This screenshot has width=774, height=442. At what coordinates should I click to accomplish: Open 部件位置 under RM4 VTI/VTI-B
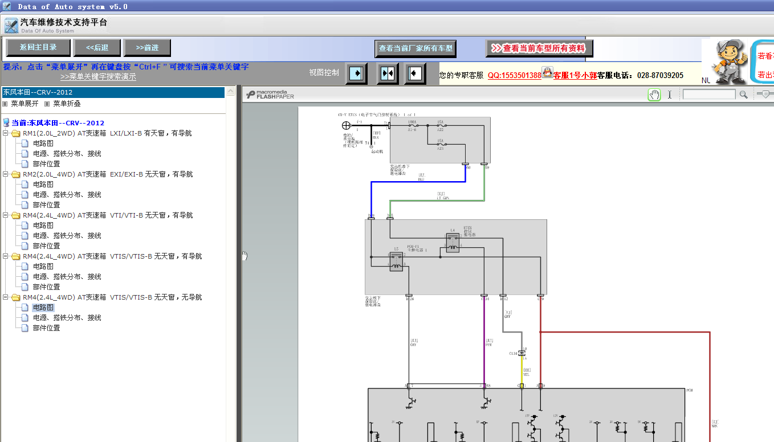(x=47, y=246)
